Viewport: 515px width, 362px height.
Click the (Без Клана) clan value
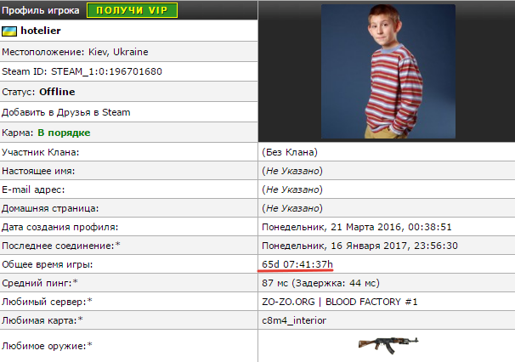(289, 152)
